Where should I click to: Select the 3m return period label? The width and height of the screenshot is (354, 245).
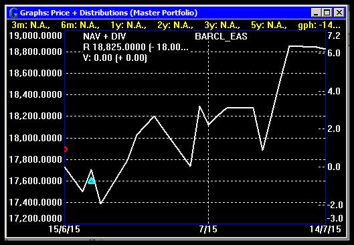point(31,25)
